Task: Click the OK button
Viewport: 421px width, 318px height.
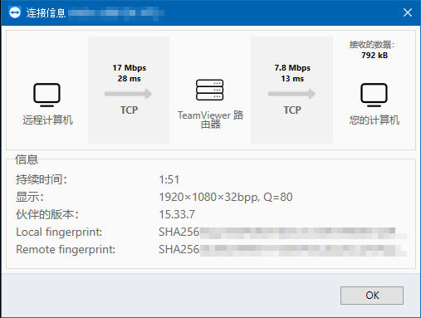Action: 372,296
